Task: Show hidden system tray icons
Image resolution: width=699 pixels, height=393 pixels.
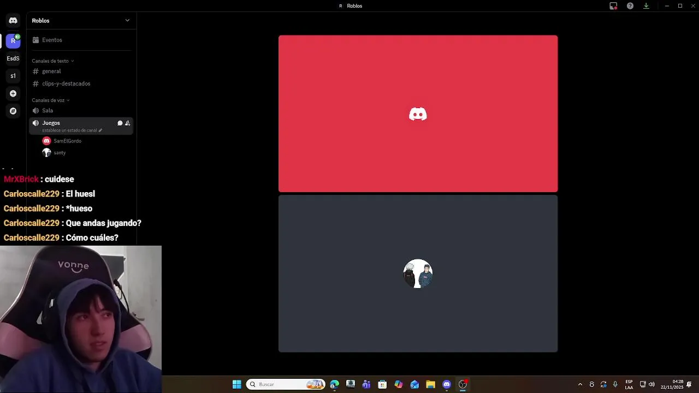Action: click(x=580, y=384)
